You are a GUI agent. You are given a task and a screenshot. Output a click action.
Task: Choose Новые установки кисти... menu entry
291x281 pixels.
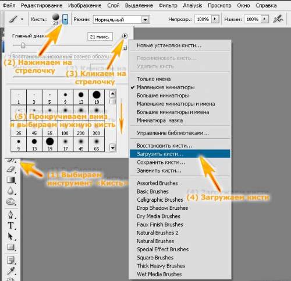click(180, 45)
